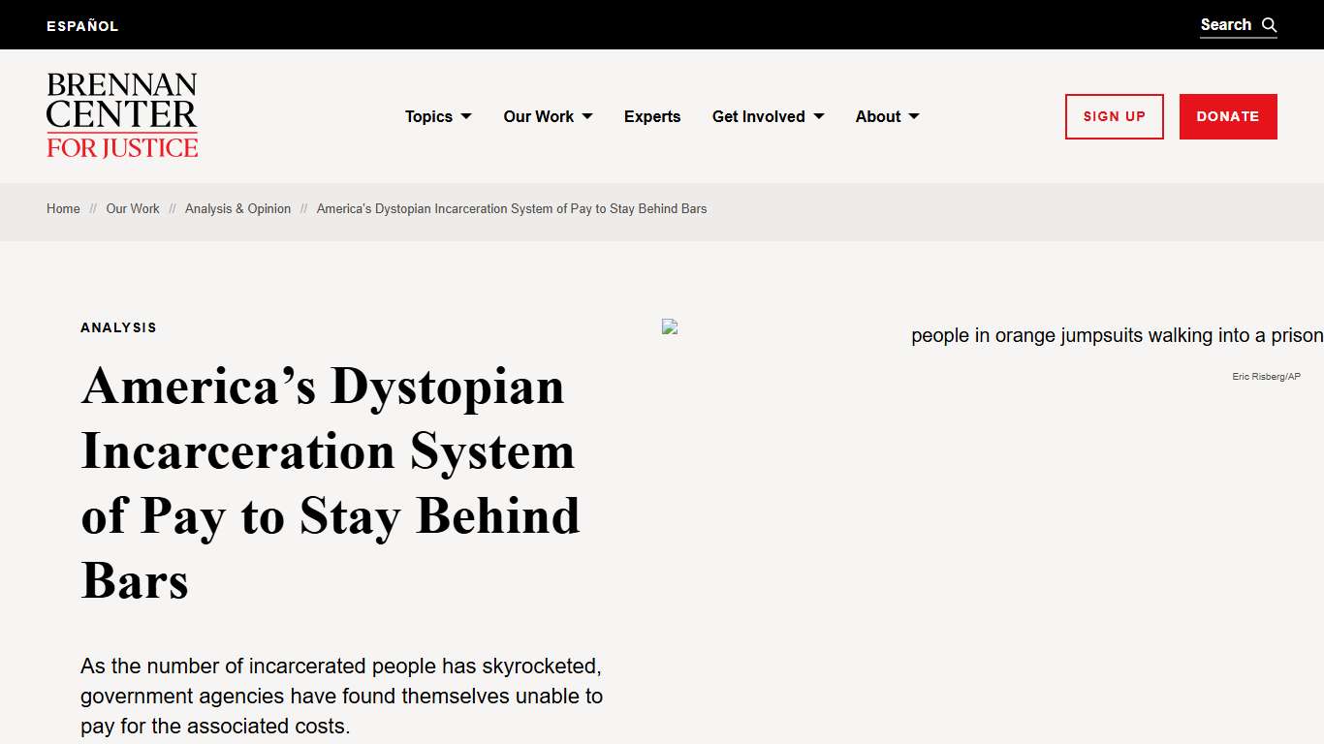Select the article headline about pay to stay

[331, 484]
